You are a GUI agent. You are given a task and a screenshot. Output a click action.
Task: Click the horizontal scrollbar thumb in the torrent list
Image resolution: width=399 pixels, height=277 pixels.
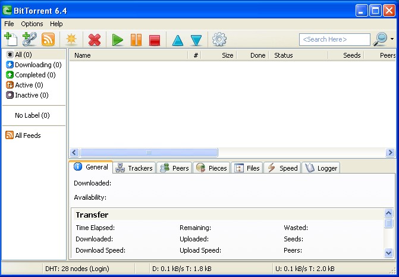click(149, 152)
